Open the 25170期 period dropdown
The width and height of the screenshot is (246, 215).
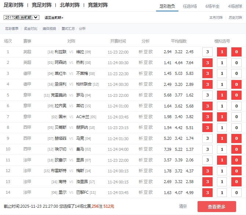(21, 17)
